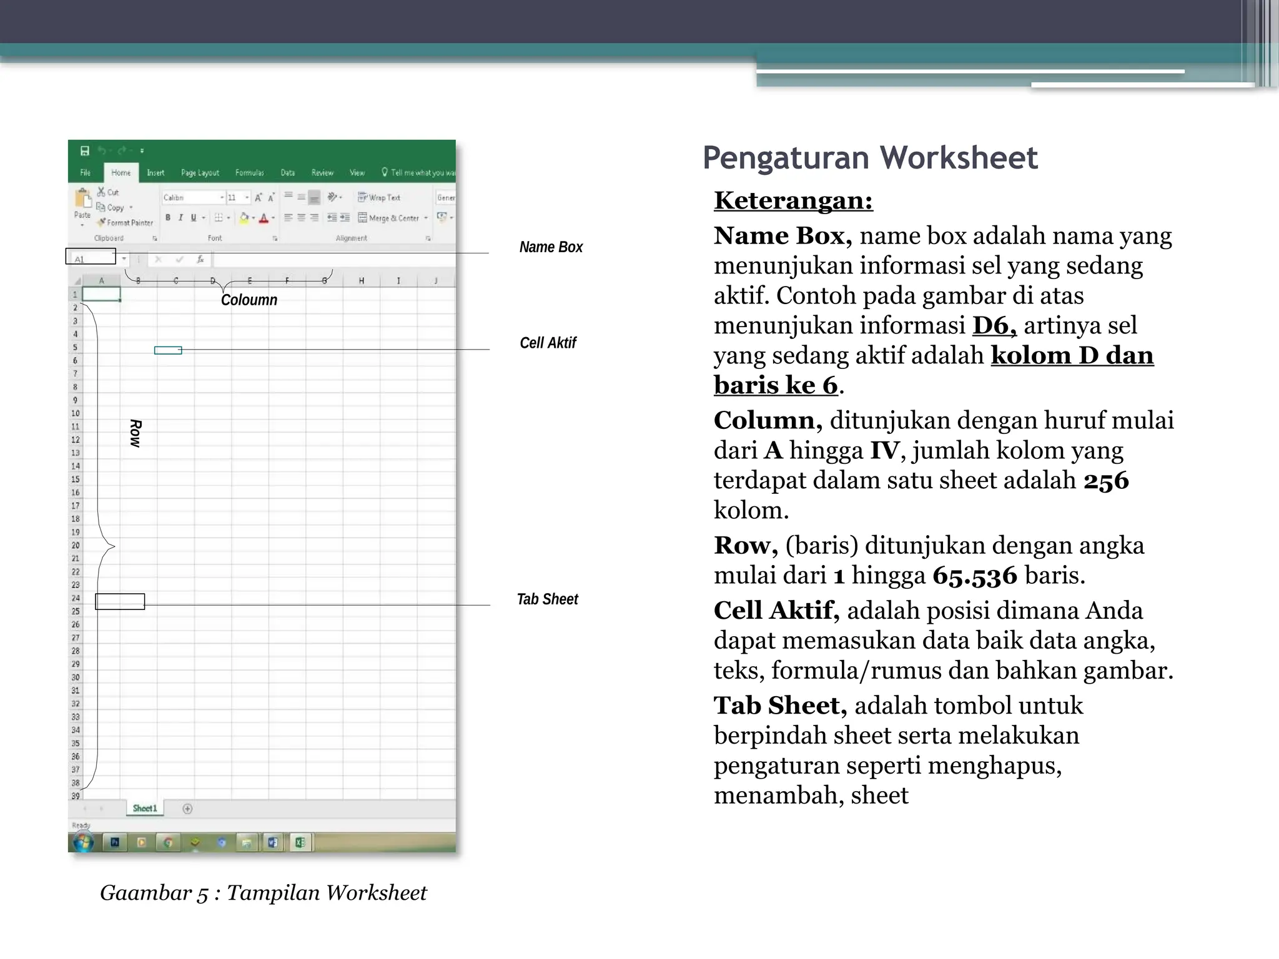Open the Formulas ribbon tab
The width and height of the screenshot is (1279, 959).
coord(249,173)
